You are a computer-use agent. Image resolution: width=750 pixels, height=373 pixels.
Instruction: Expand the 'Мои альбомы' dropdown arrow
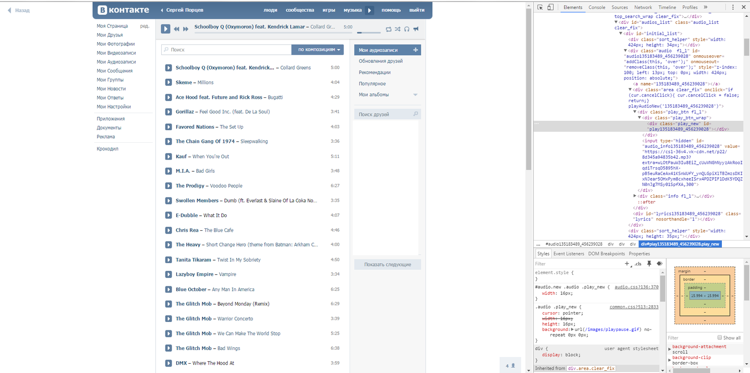pos(415,95)
